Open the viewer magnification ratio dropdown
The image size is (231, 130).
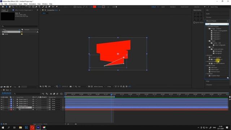51,87
